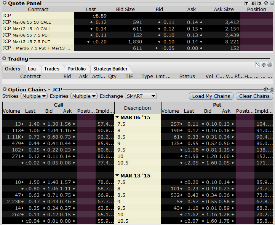Click put volume 532 at MAR 13
The image size is (275, 225).
[x=175, y=195]
